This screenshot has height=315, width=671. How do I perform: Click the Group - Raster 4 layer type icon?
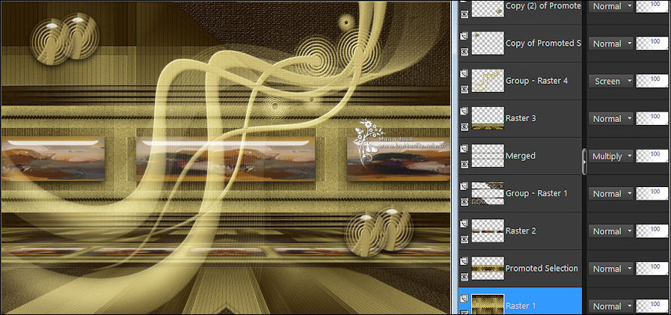click(x=464, y=73)
